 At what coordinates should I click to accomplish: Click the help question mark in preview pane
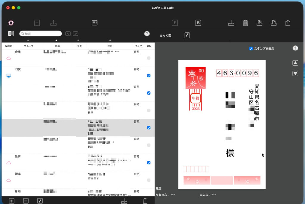coord(295,48)
